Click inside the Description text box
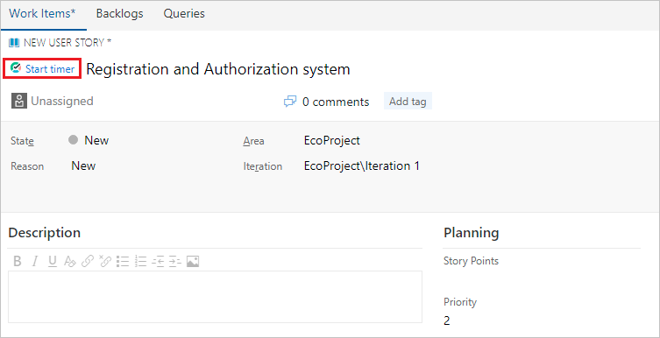Viewport: 660px width, 338px height. (215, 297)
